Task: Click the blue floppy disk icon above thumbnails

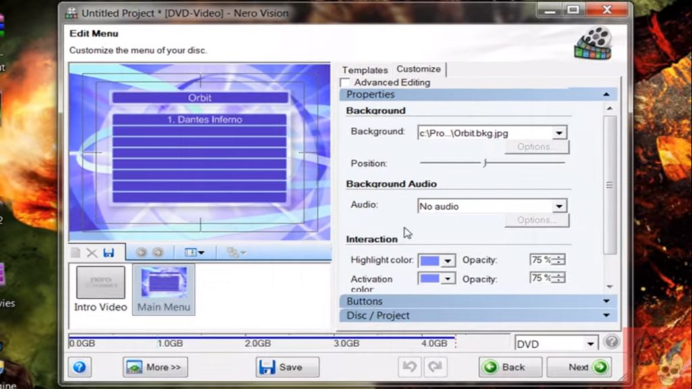Action: click(x=109, y=253)
